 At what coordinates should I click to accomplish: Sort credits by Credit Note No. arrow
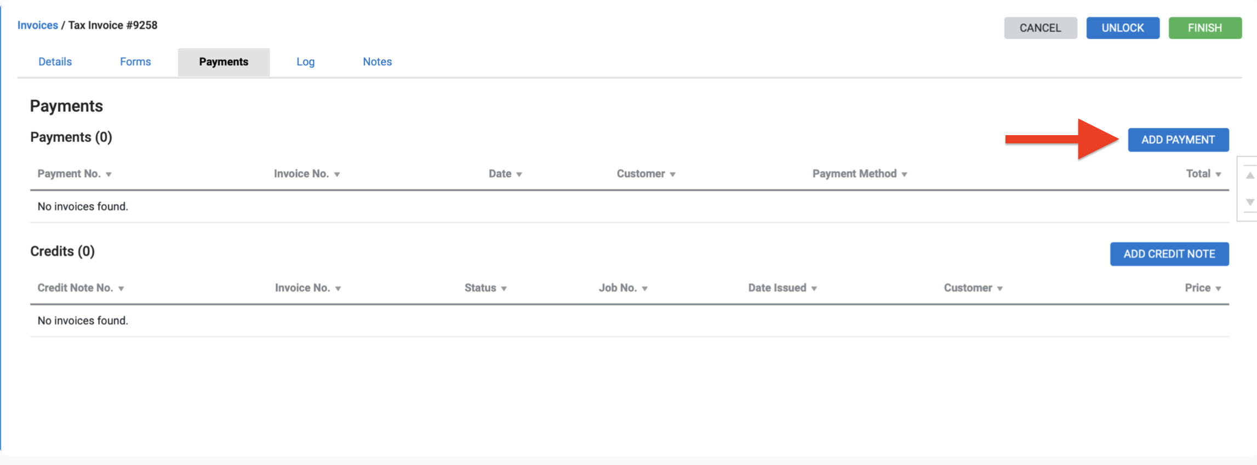tap(121, 289)
